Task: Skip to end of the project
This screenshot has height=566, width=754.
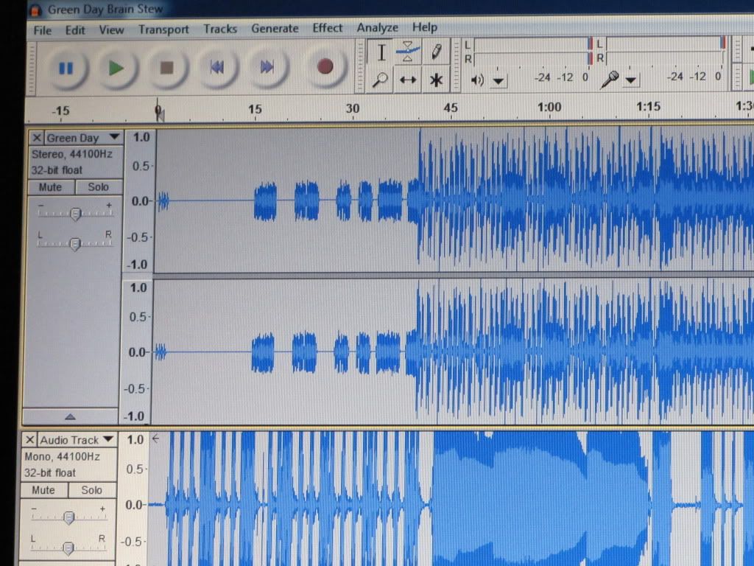Action: click(x=267, y=68)
